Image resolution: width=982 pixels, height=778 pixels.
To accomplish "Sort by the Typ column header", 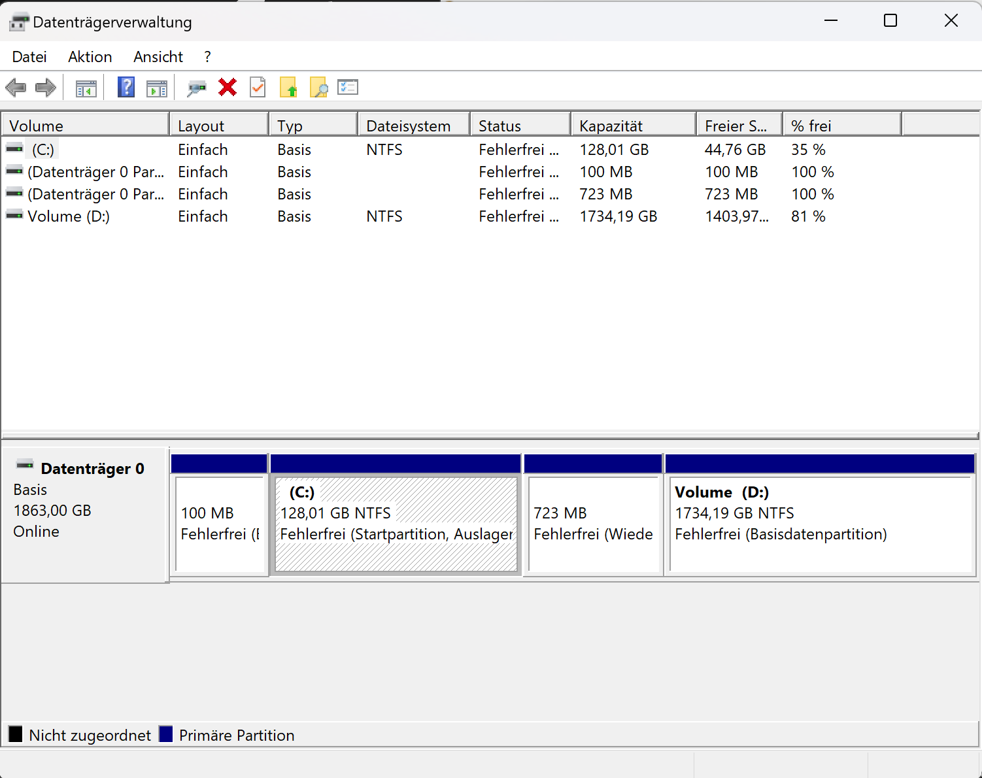I will pyautogui.click(x=314, y=126).
